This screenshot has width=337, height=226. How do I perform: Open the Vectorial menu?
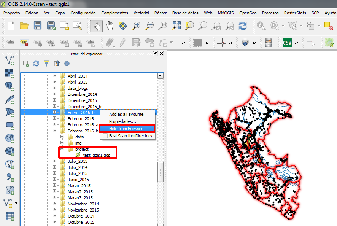141,13
